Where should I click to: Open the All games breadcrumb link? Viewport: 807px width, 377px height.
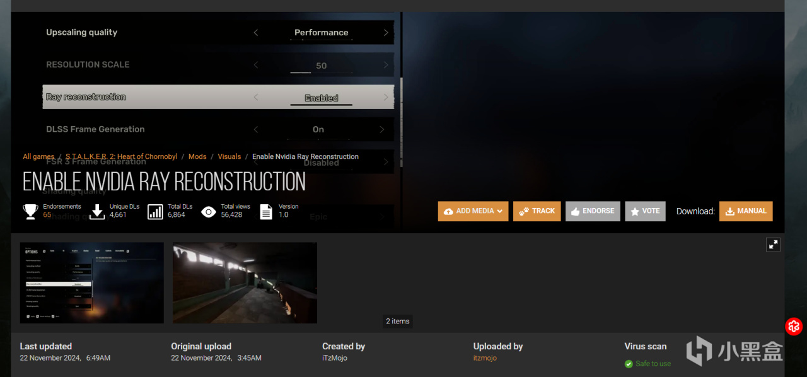38,156
